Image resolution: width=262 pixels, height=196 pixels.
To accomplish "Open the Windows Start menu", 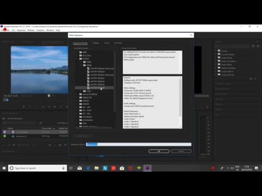I will click(4, 168).
